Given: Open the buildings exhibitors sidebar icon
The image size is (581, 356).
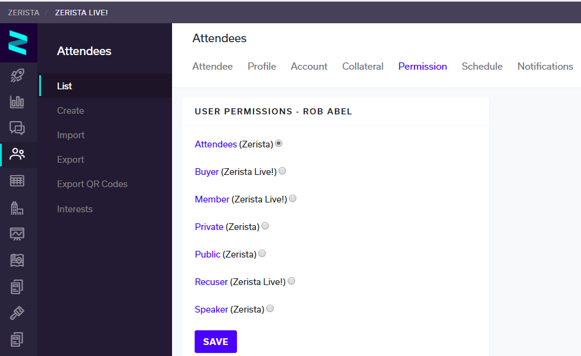Looking at the screenshot, I should coord(17,208).
